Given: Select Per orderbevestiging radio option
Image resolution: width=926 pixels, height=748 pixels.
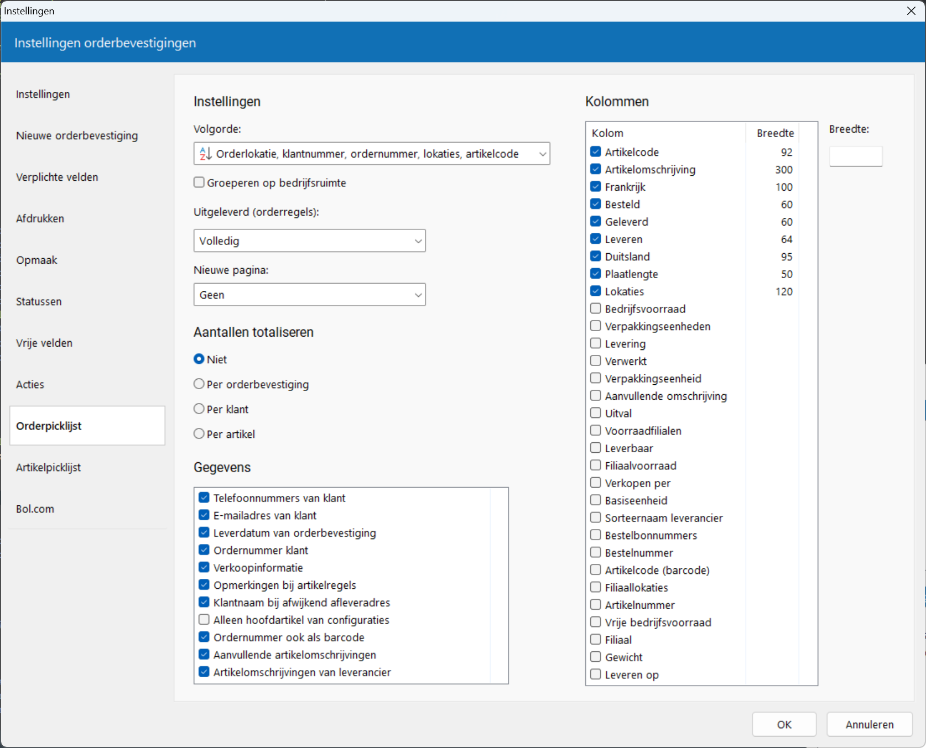Looking at the screenshot, I should pyautogui.click(x=199, y=384).
